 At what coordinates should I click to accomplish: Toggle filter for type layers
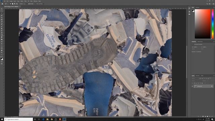204,78
